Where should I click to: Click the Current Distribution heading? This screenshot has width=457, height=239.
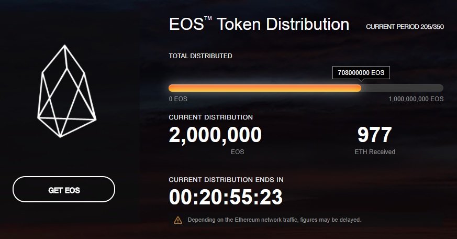coord(210,117)
